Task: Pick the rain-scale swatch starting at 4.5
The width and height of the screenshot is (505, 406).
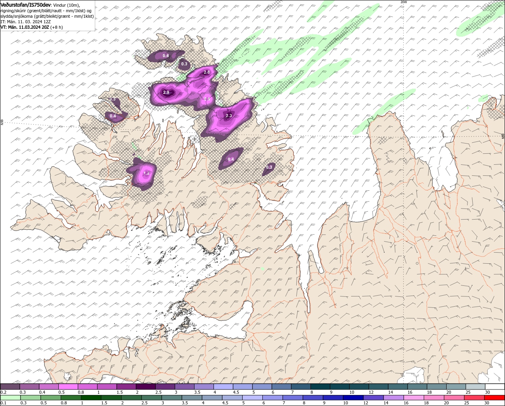Action: [232, 398]
